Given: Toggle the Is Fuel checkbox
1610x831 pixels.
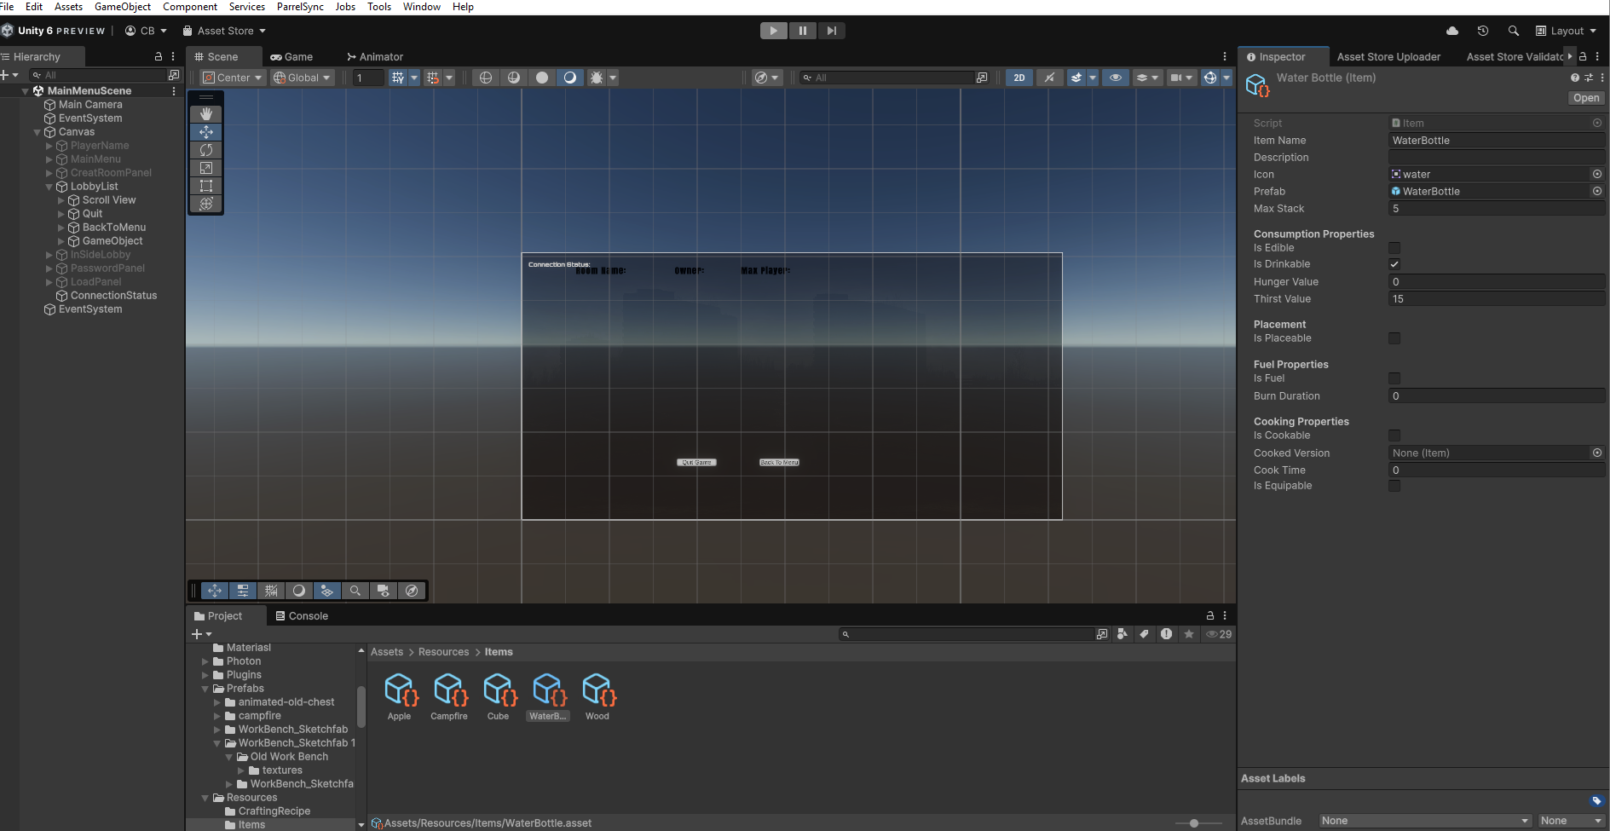Looking at the screenshot, I should coord(1394,378).
